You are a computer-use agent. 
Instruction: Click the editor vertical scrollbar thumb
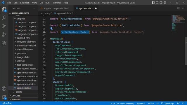pyautogui.click(x=186, y=51)
